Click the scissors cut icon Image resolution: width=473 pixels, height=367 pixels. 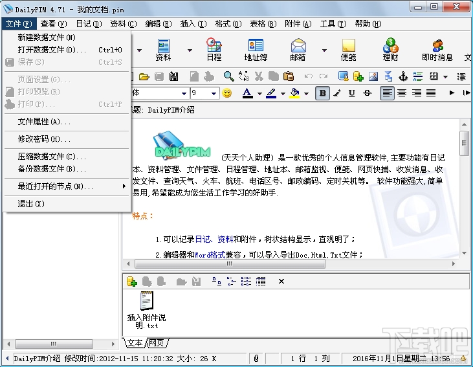259,76
